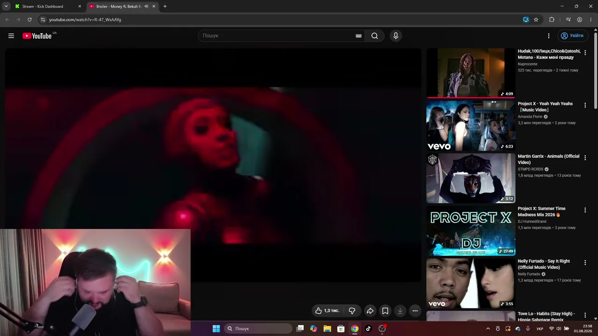Open the on-screen keyboard in search box
The width and height of the screenshot is (598, 336).
(x=358, y=36)
